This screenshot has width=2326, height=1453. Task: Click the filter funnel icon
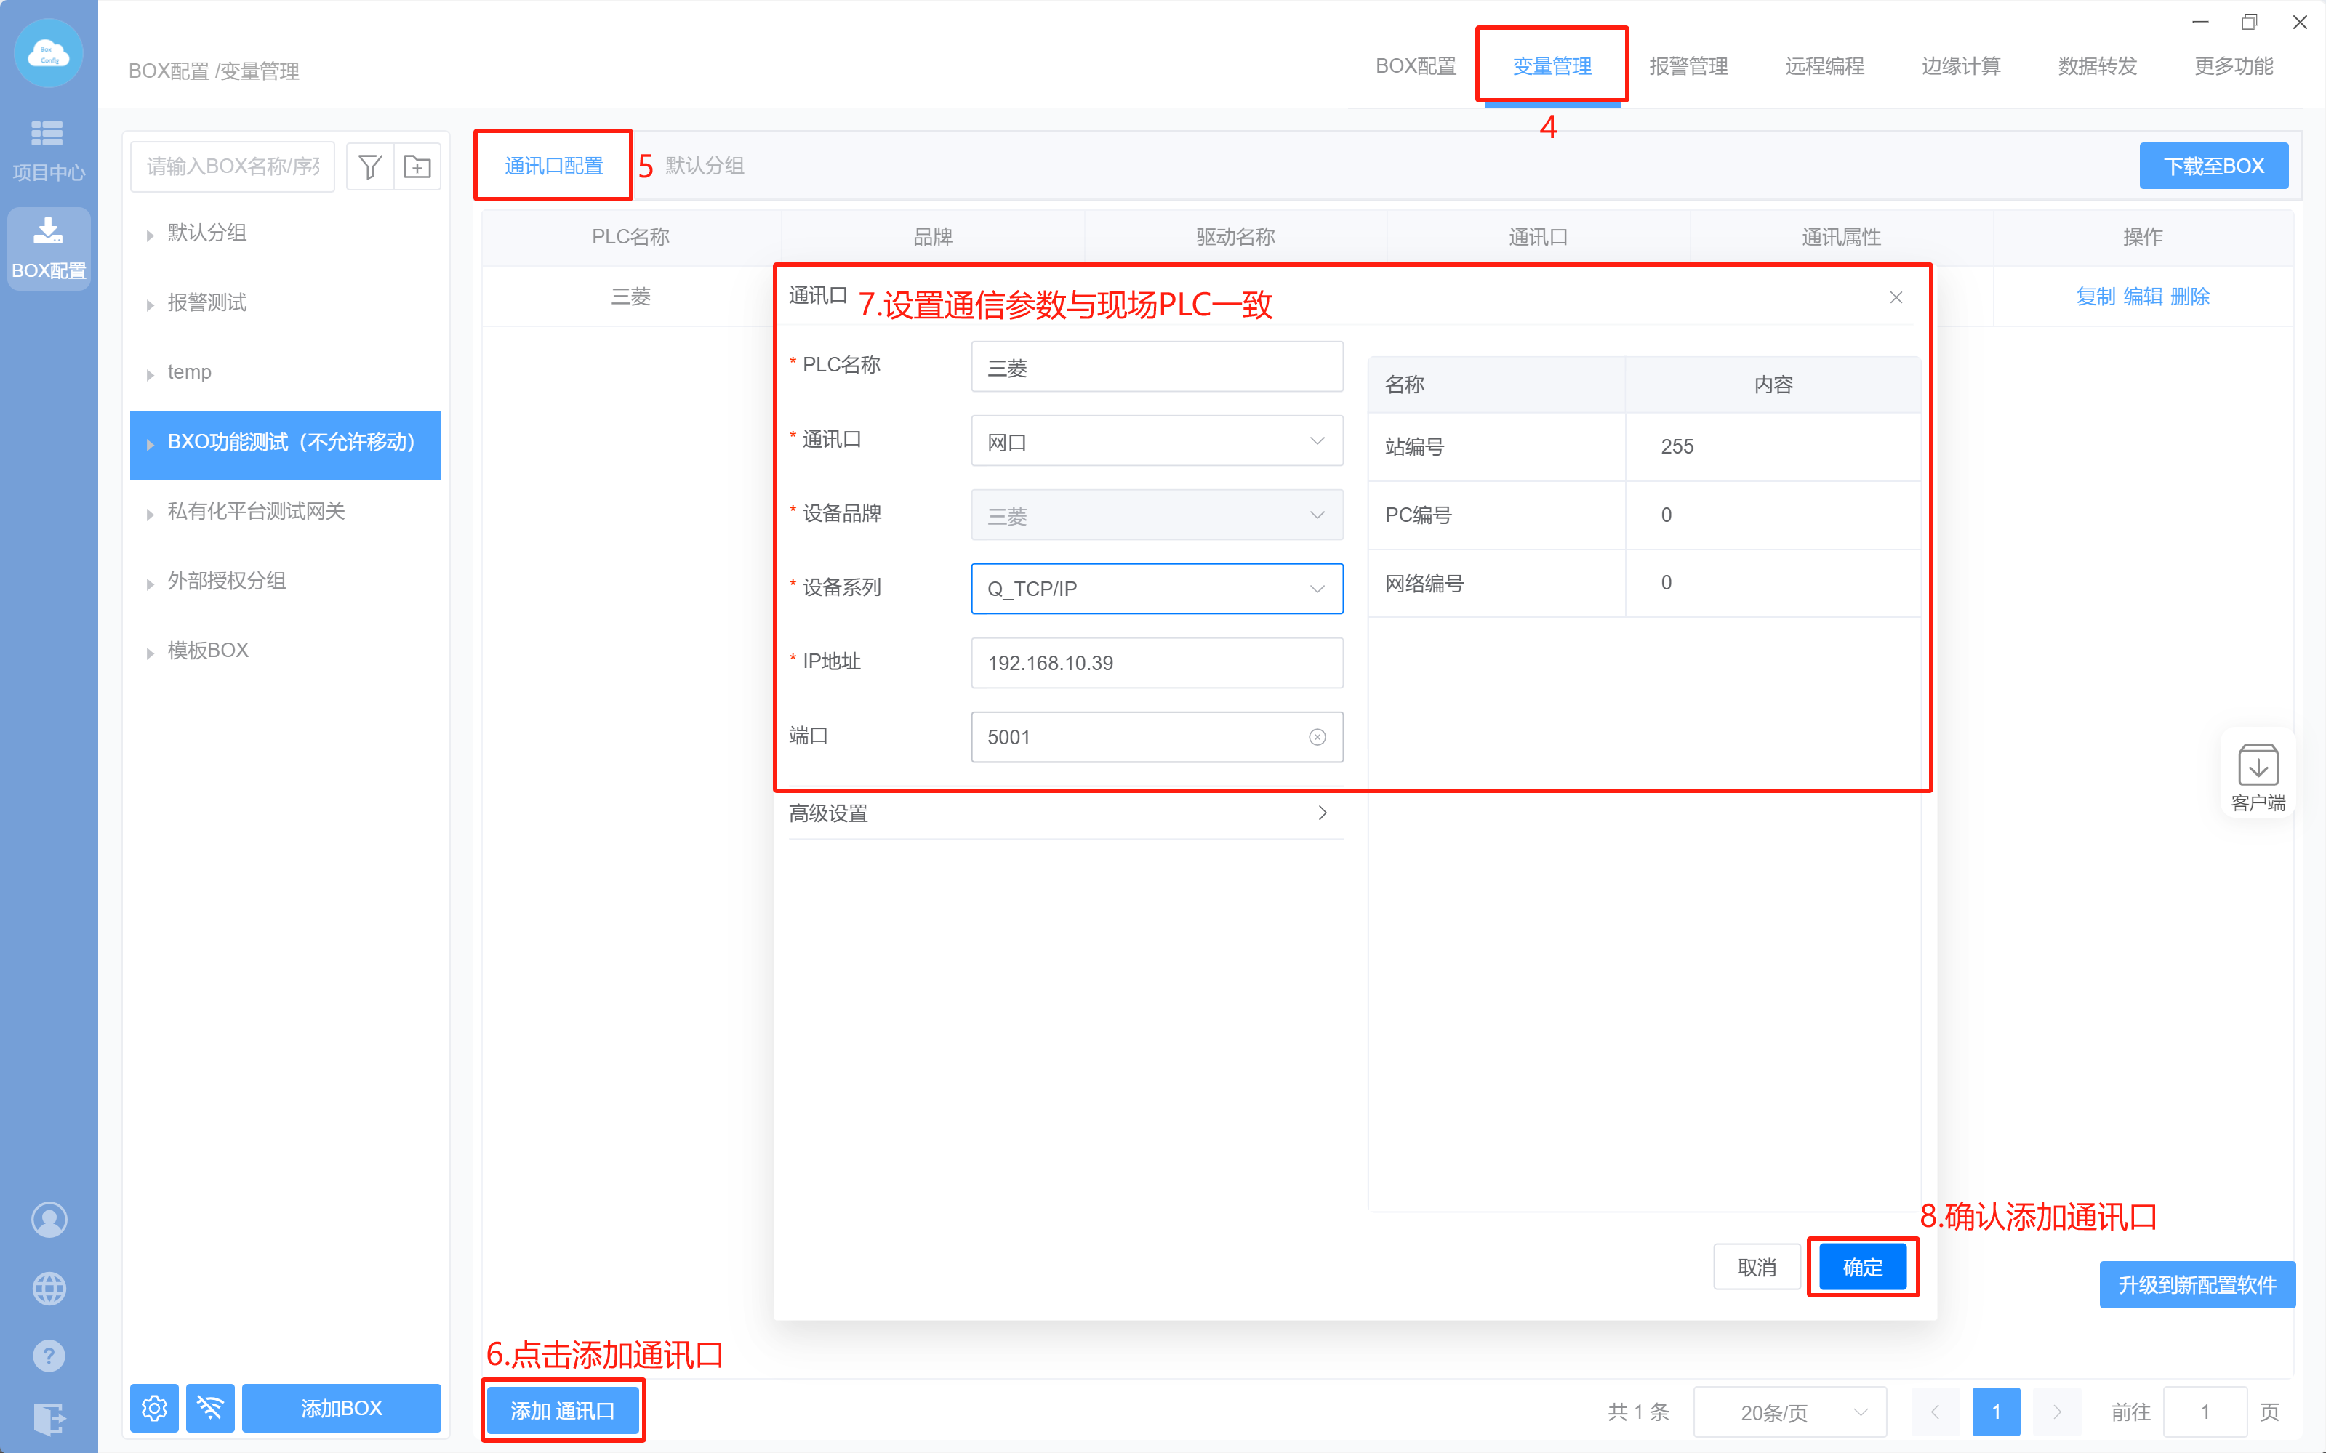[370, 167]
